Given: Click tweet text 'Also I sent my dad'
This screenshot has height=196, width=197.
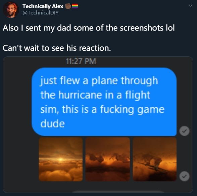Looking at the screenshot, I should click(37, 28).
